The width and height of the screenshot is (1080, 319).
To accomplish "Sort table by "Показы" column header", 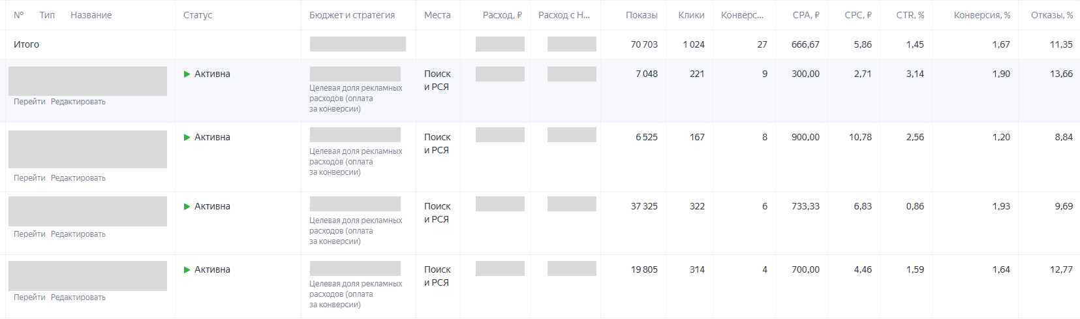I will tap(641, 15).
